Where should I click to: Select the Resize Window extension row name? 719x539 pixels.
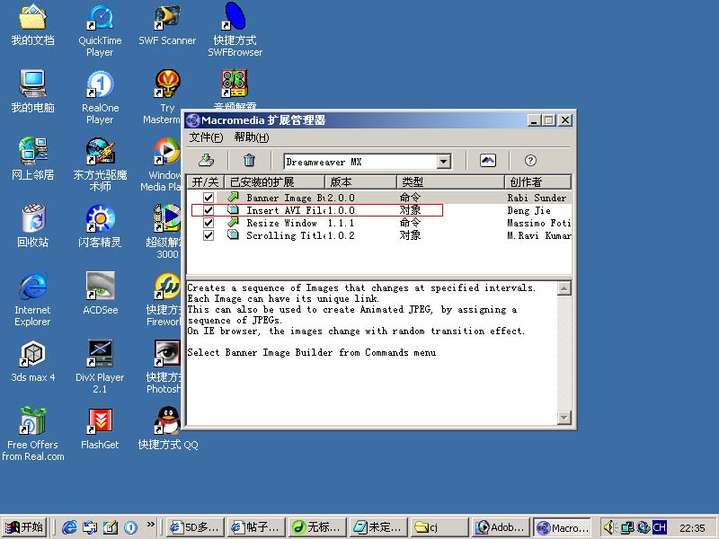pos(281,223)
